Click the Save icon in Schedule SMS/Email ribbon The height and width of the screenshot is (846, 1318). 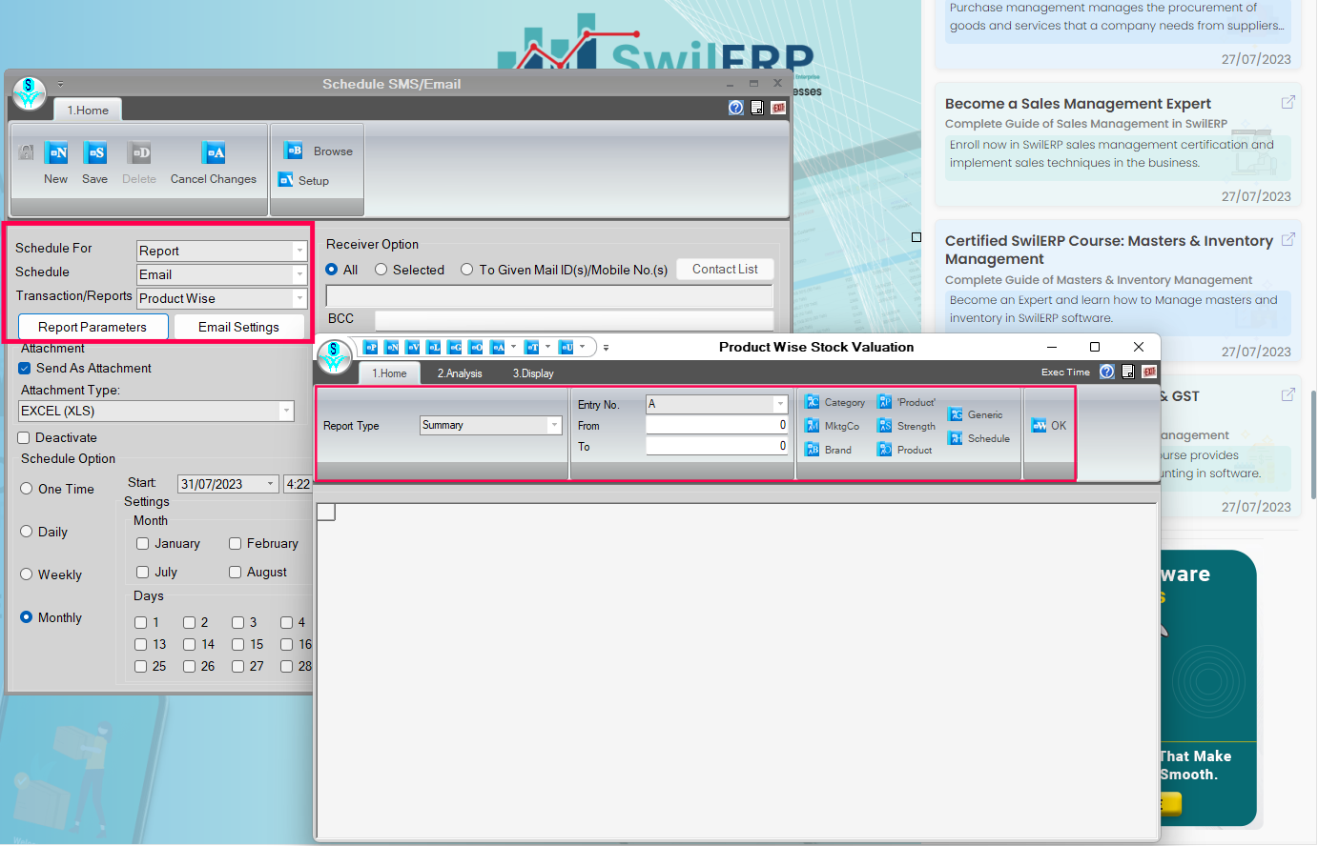pyautogui.click(x=95, y=152)
